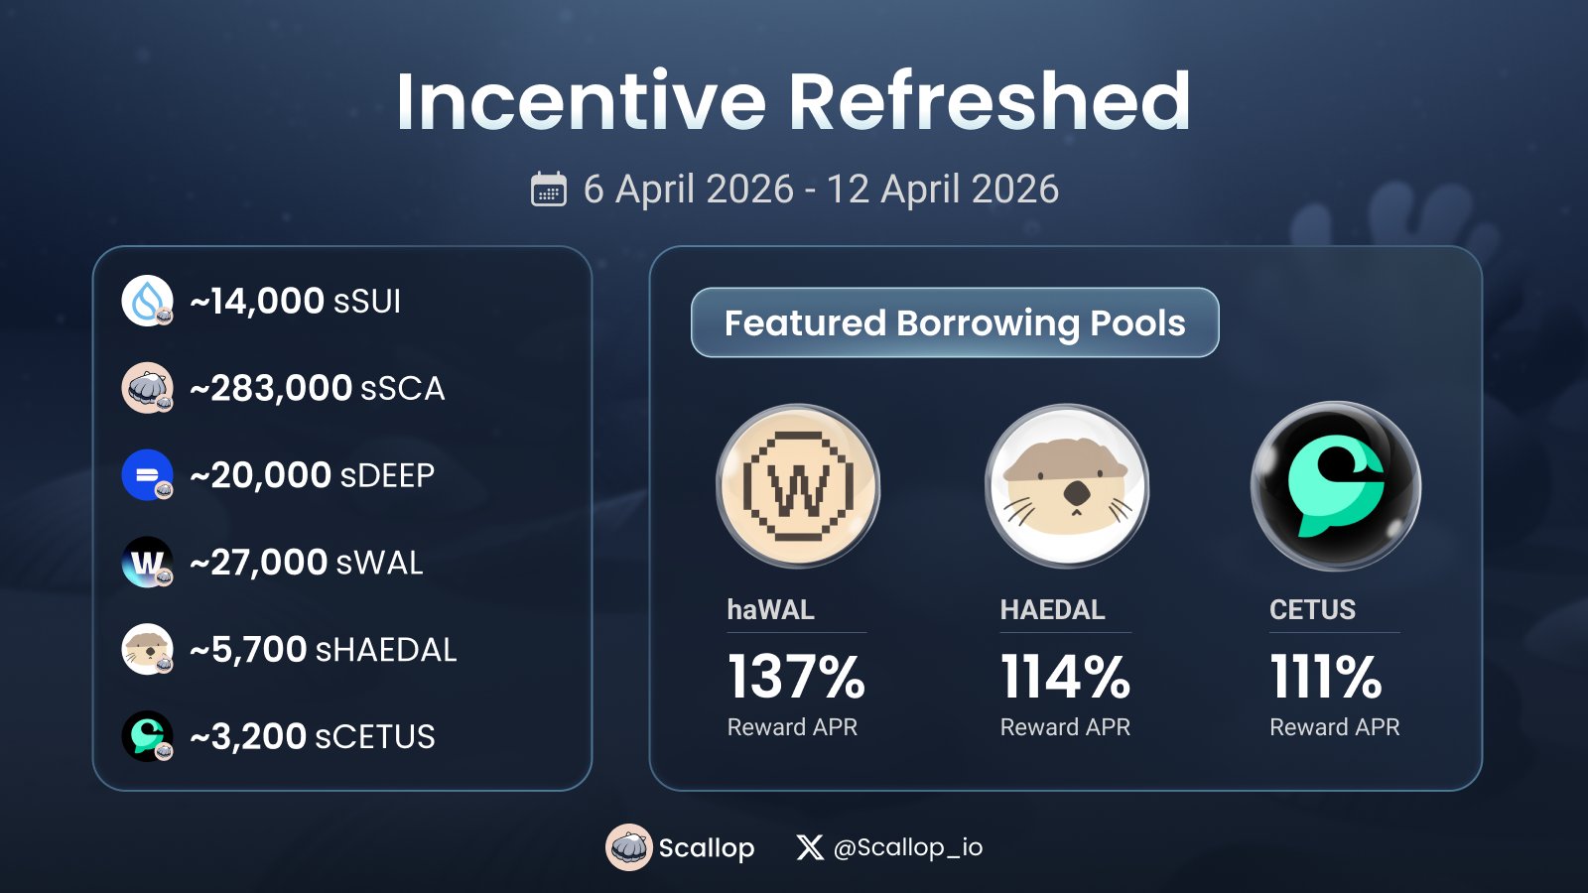This screenshot has height=893, width=1588.
Task: Click the calendar icon beside the dates
Action: (549, 189)
